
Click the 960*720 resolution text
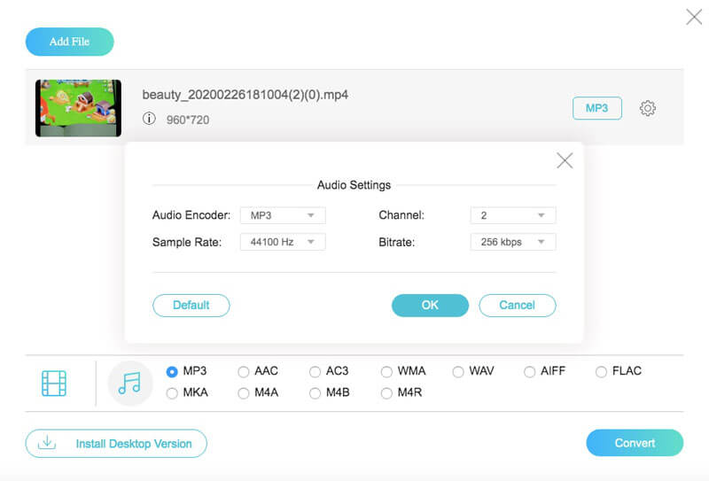[188, 120]
